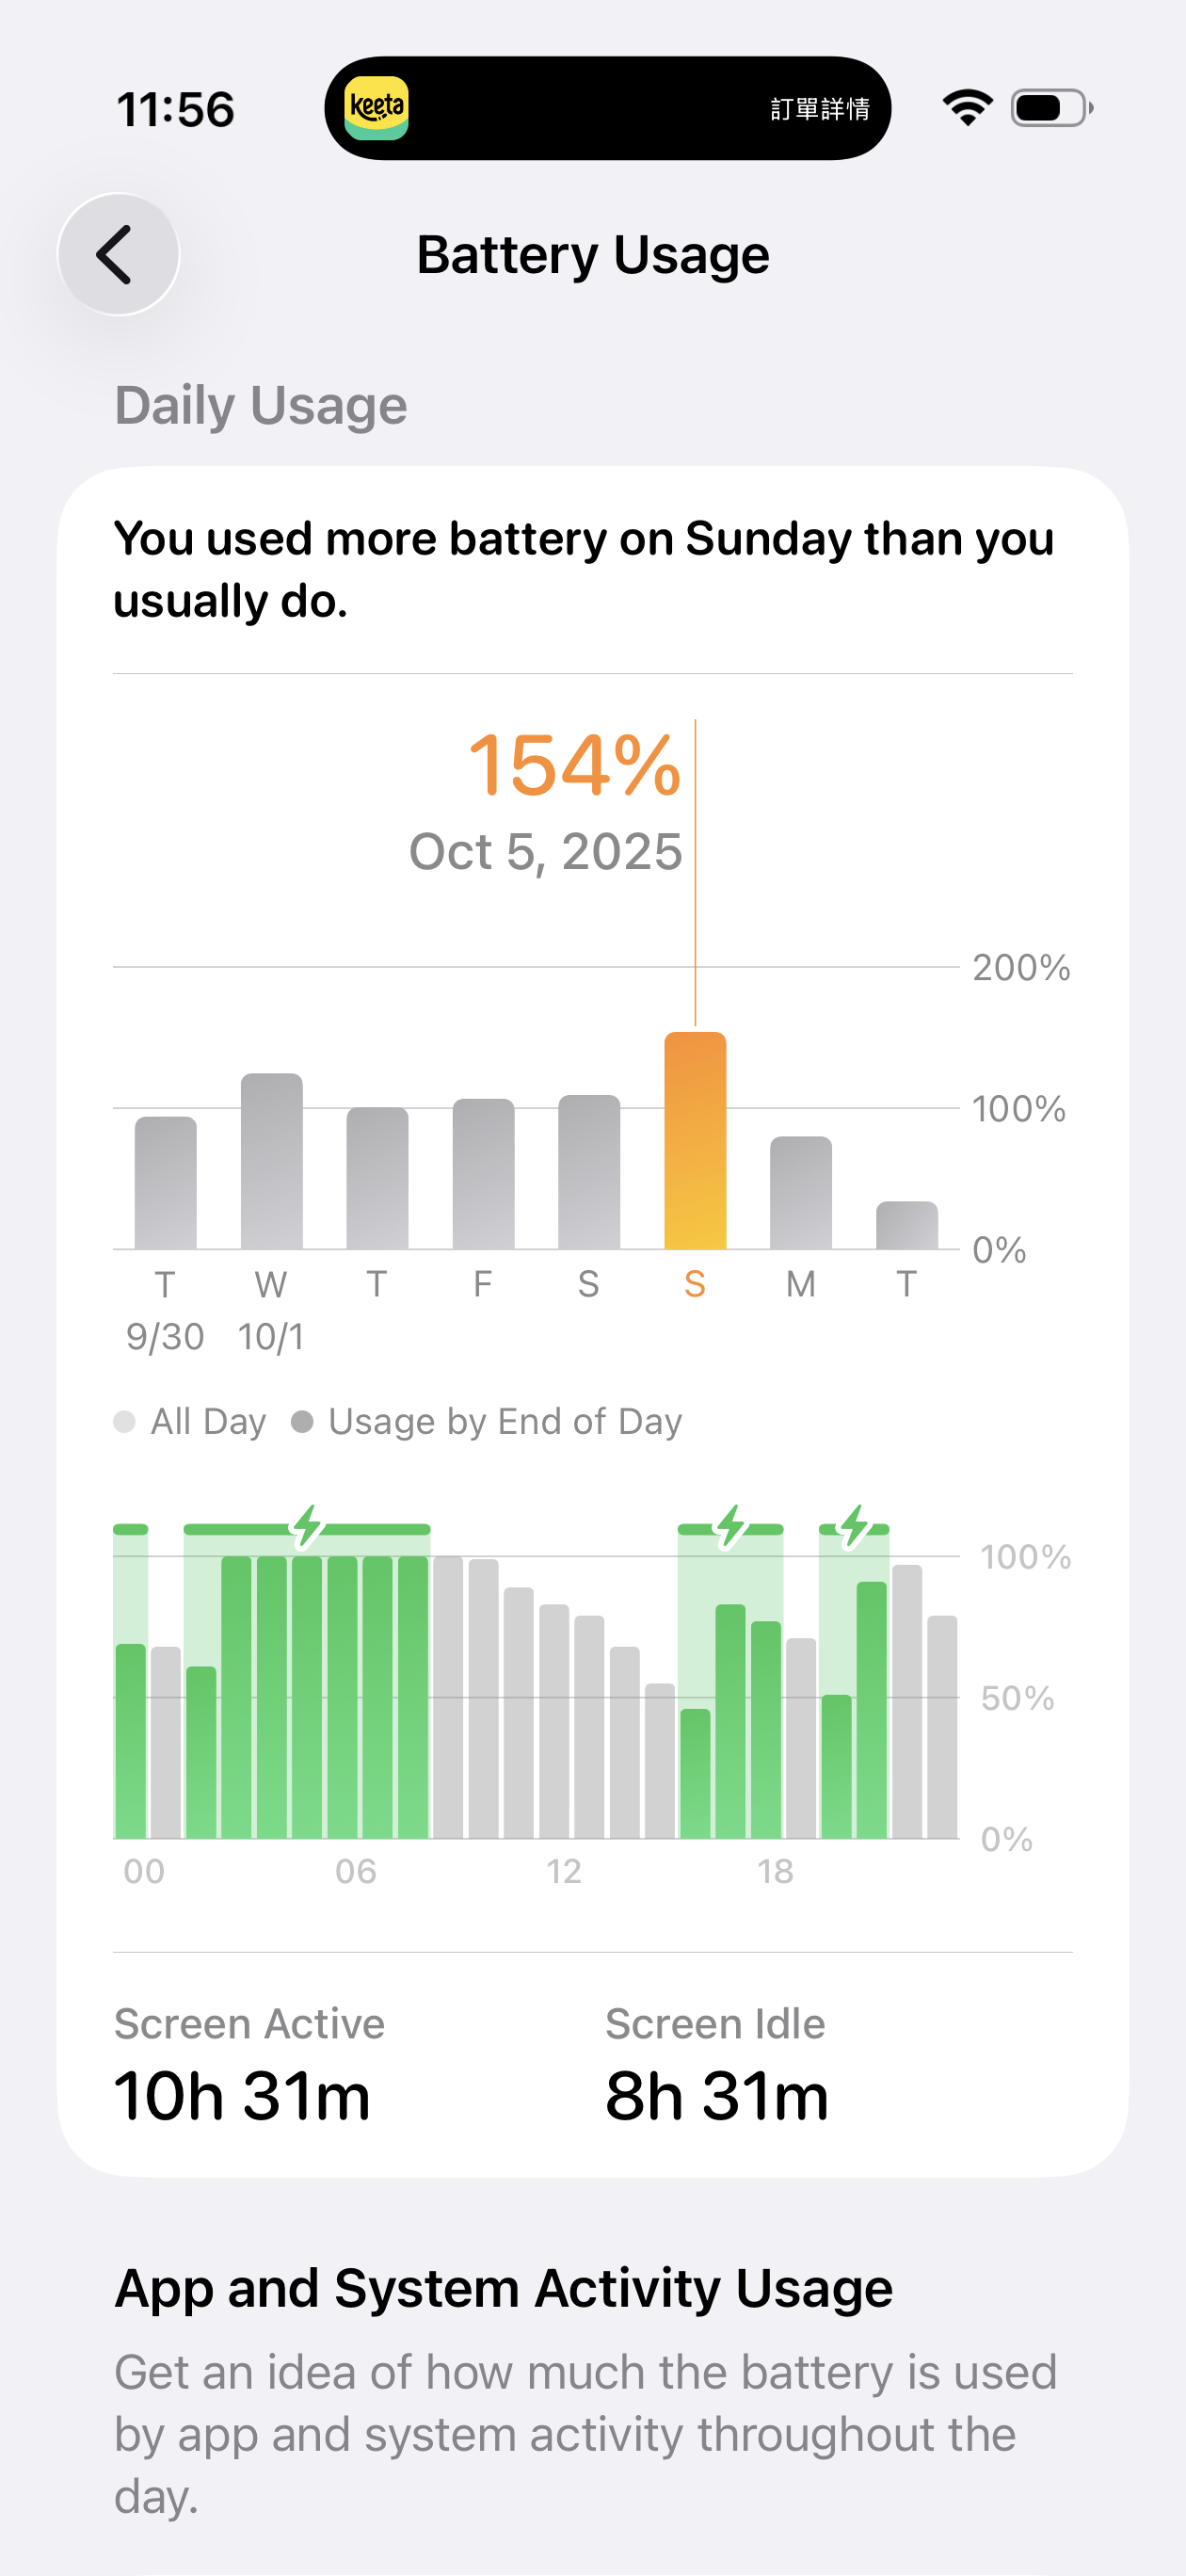Screen dimensions: 1186x2576
Task: Tap the last charging bolt icon
Action: (854, 1526)
